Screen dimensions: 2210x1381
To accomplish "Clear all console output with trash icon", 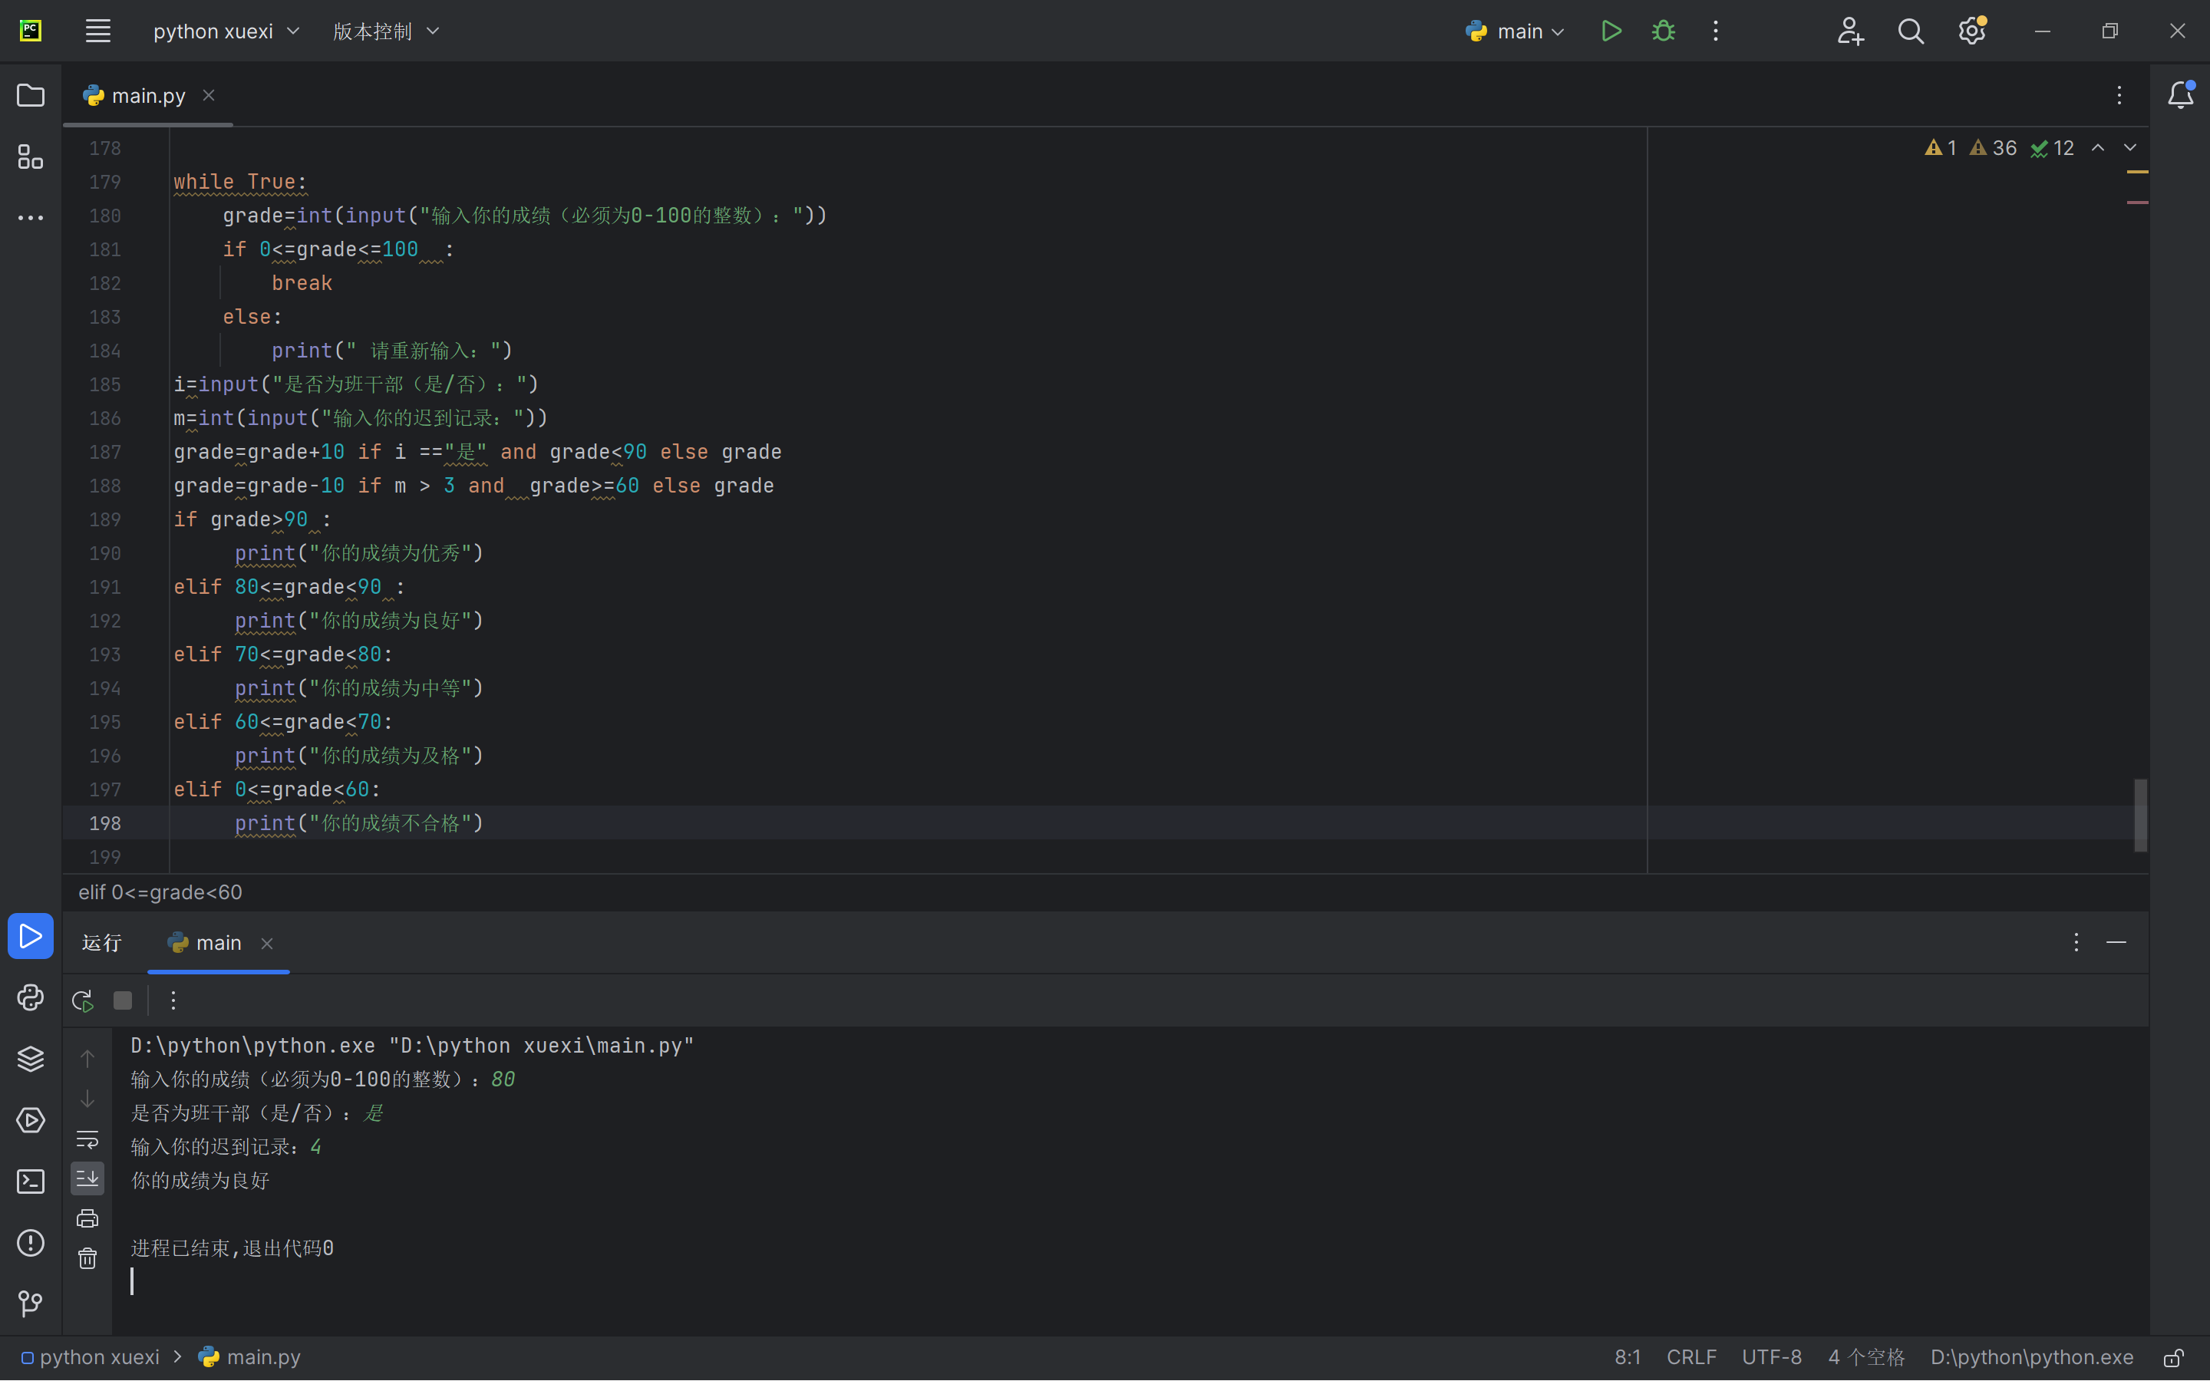I will point(87,1258).
